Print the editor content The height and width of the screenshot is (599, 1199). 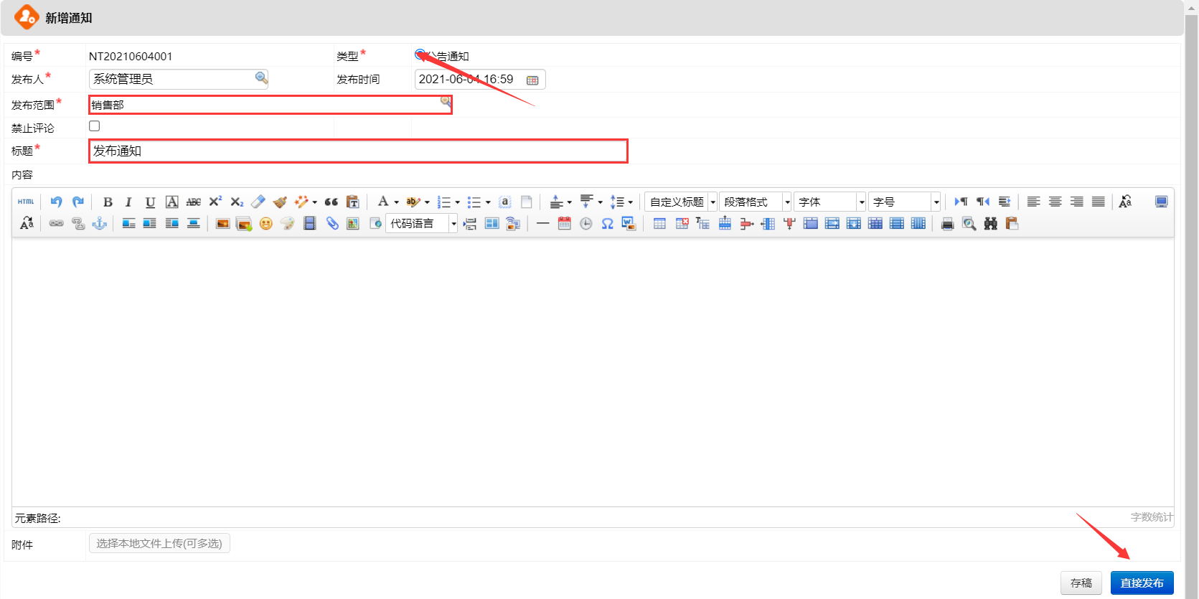pos(947,223)
